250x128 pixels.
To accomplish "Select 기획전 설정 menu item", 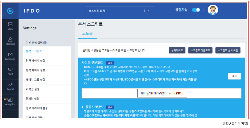I will 47,89.
